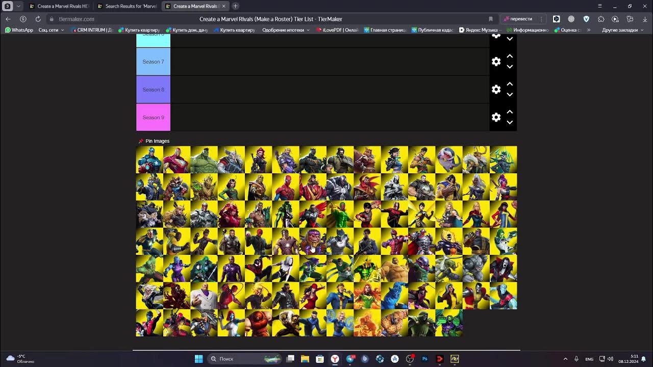Screen dimensions: 653x367
Task: Select the Moon Knight character image
Action: [394, 187]
